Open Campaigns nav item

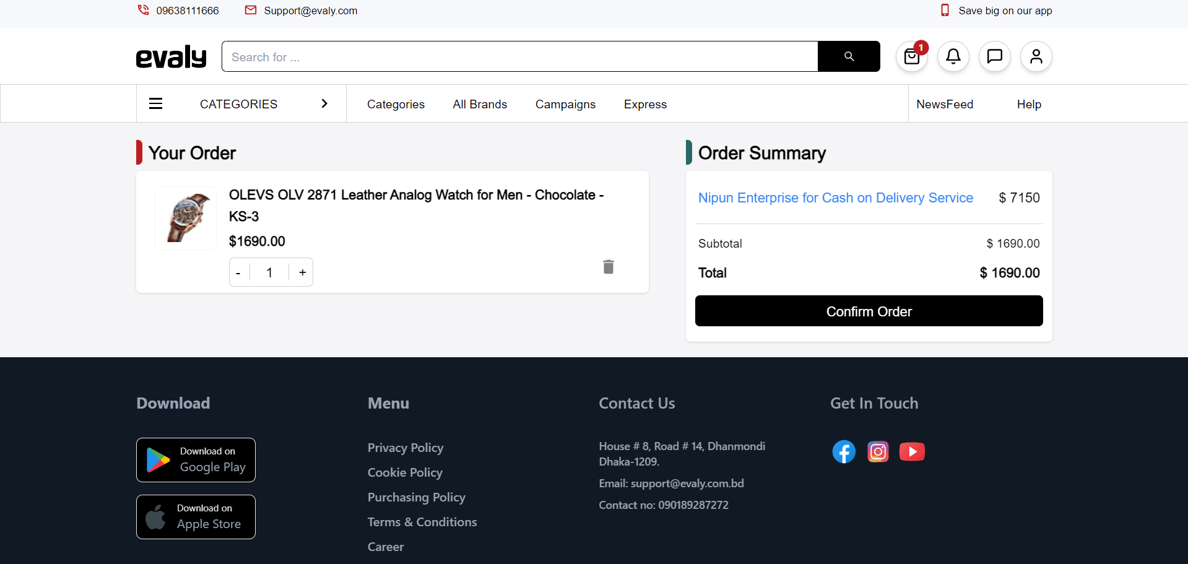(565, 104)
